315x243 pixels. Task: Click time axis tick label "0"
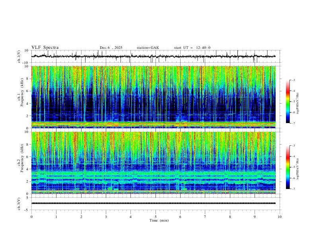click(31, 217)
